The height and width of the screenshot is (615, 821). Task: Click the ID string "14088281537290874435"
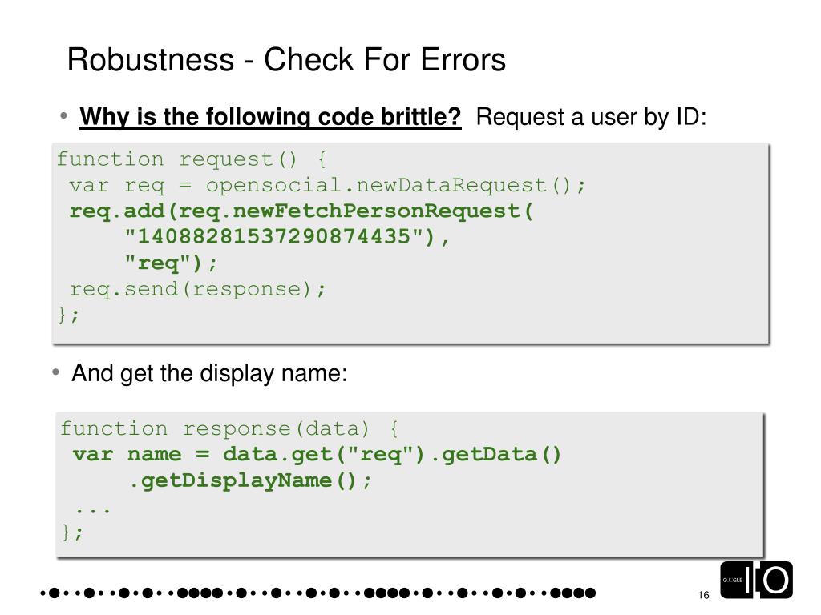[274, 236]
